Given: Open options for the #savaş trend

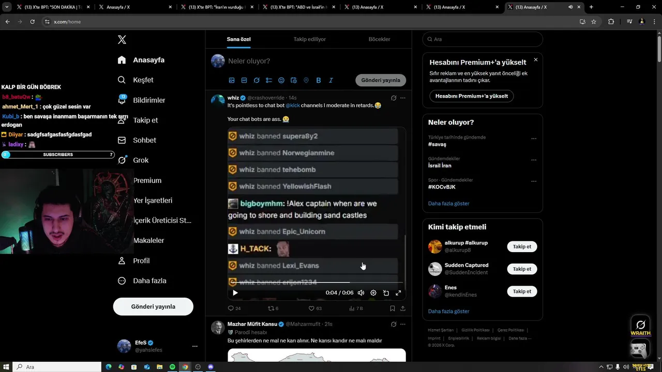Looking at the screenshot, I should (x=534, y=138).
